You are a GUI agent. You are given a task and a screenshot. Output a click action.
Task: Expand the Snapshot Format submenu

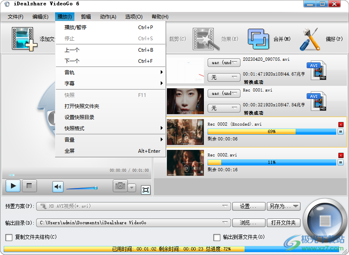pos(111,128)
